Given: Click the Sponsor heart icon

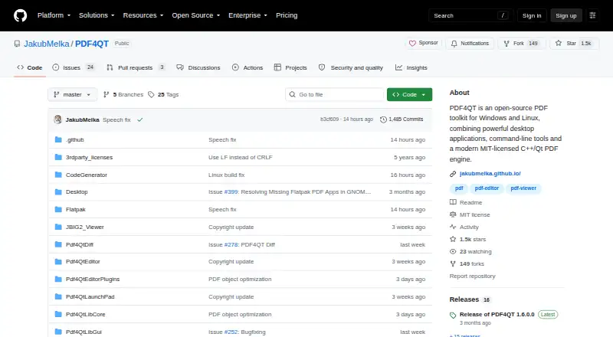Looking at the screenshot, I should pyautogui.click(x=412, y=44).
